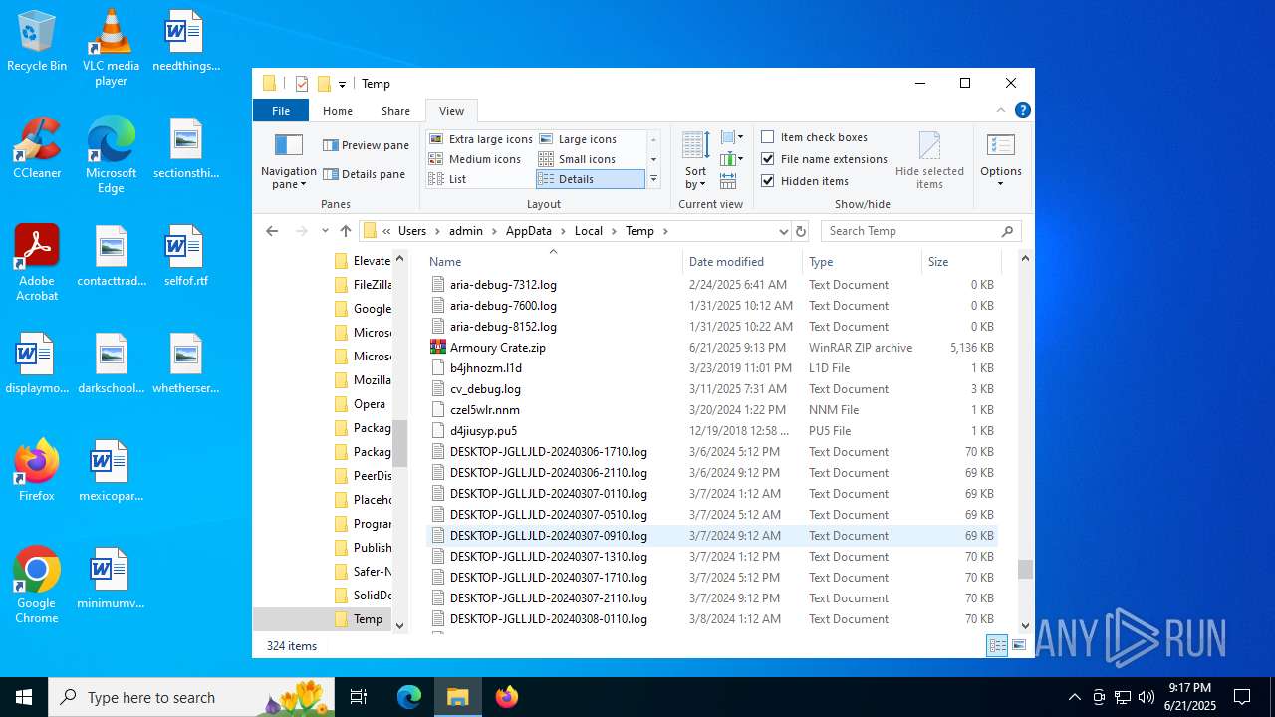This screenshot has width=1275, height=717.
Task: Open the notification center
Action: point(1242,697)
